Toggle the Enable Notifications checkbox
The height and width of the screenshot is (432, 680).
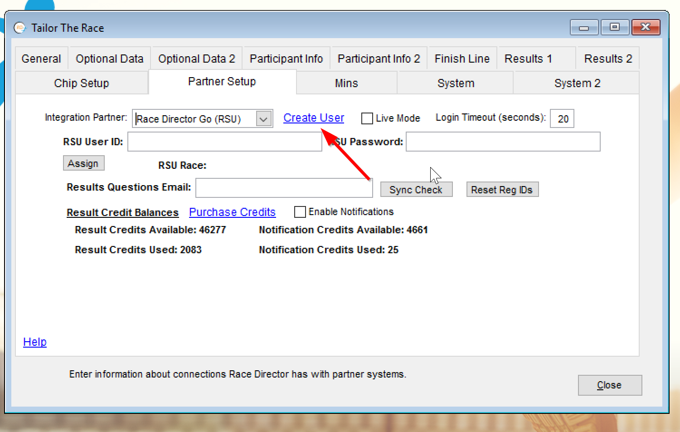pos(300,212)
